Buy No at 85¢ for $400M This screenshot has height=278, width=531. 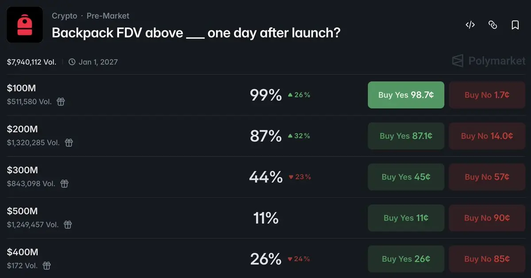[487, 259]
